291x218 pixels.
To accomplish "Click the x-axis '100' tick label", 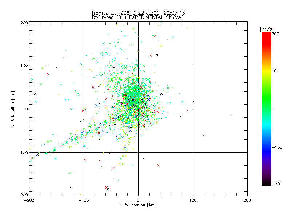I will point(193,200).
